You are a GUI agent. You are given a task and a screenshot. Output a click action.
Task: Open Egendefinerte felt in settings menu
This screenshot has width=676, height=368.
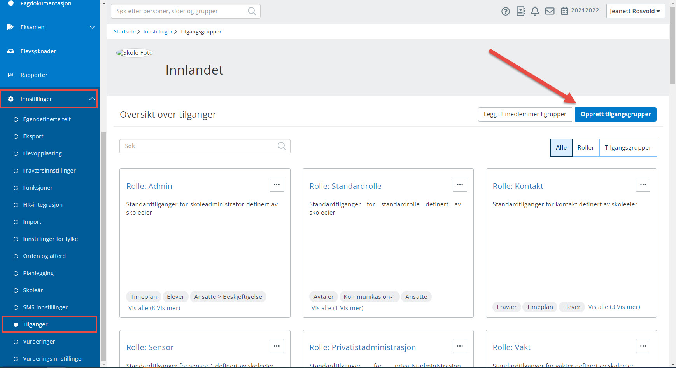(x=47, y=119)
